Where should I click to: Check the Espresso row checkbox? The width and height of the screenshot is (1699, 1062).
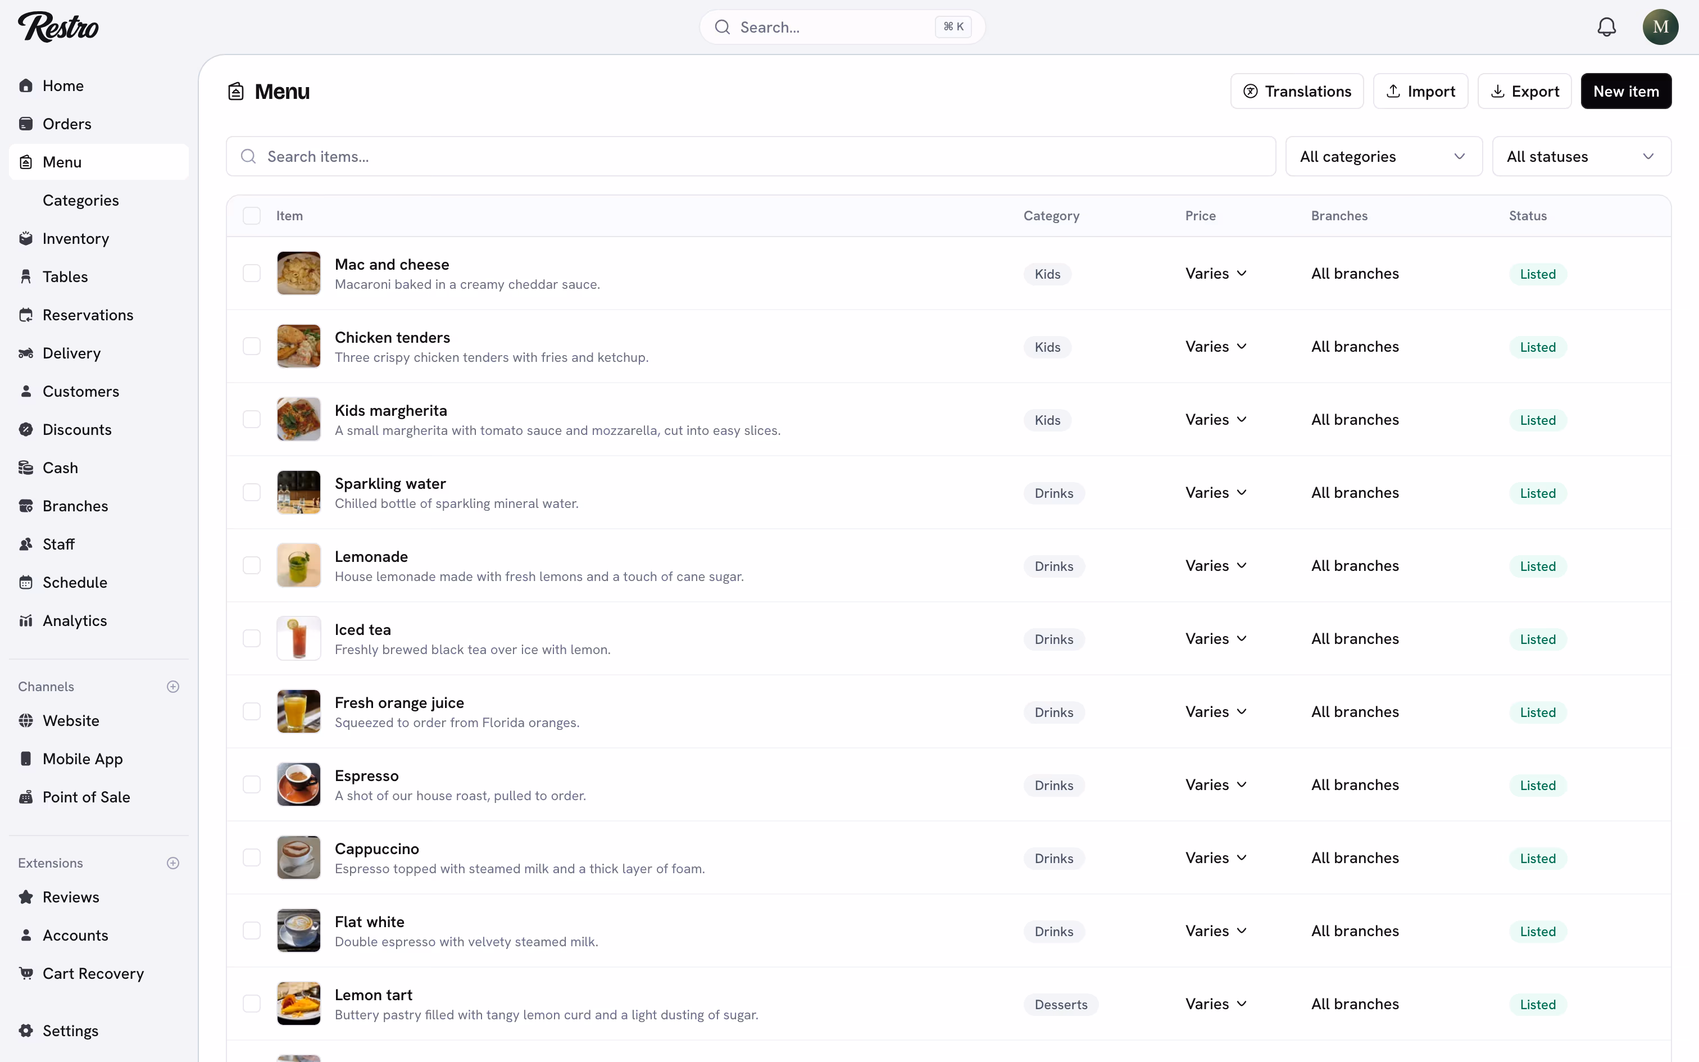tap(251, 784)
